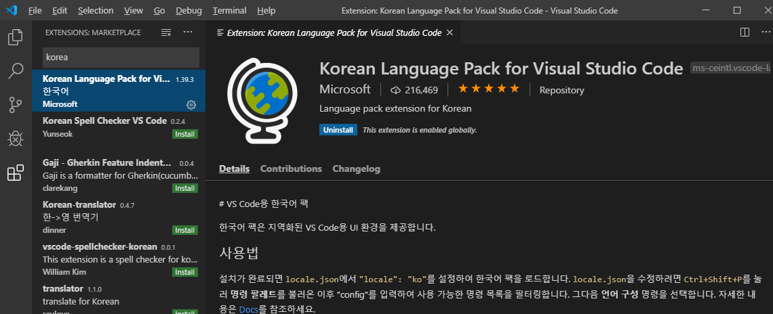Click the 사용법 heading
Screen dimensions: 773x314
(239, 254)
